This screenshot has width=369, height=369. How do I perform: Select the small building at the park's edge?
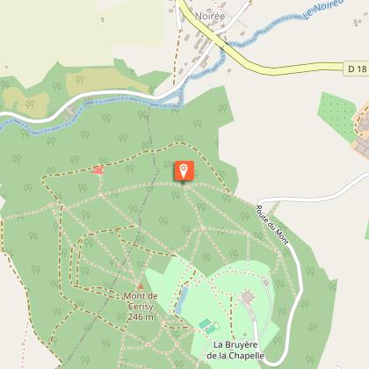click(x=266, y=283)
